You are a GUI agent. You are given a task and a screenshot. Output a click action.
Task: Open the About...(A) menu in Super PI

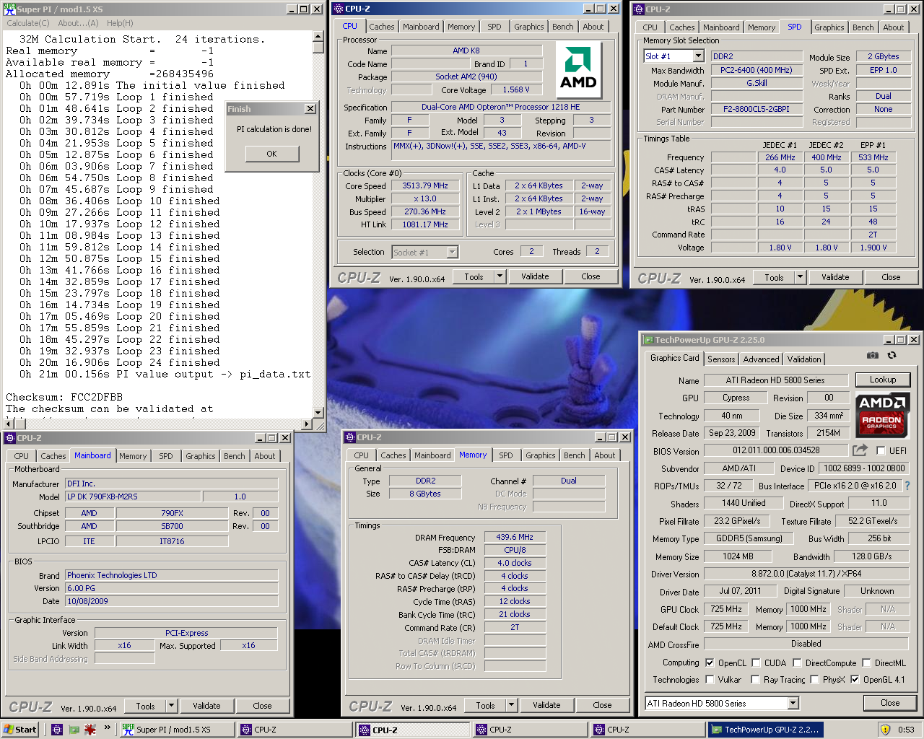tap(78, 23)
